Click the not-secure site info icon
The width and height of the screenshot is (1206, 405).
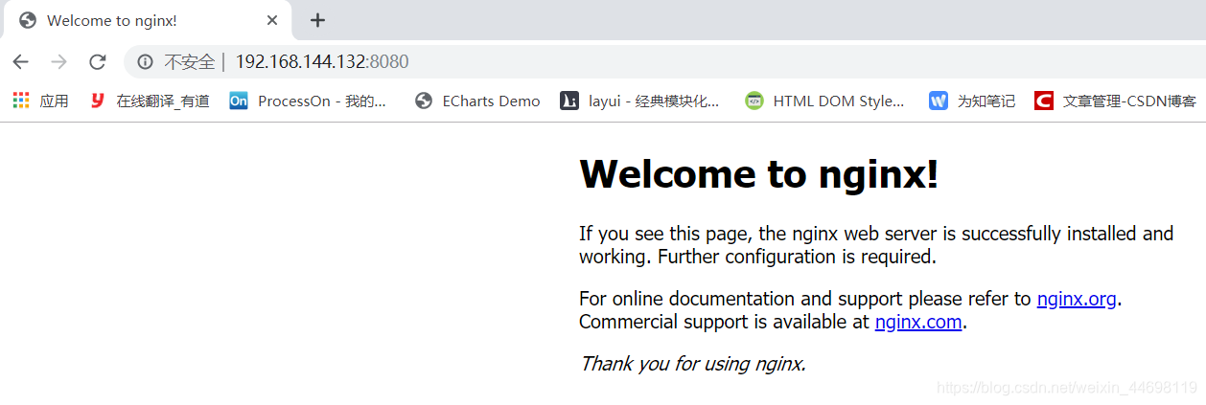[x=145, y=62]
